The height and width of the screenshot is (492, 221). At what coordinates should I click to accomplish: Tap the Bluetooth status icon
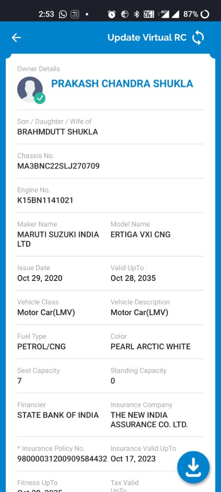pyautogui.click(x=137, y=14)
